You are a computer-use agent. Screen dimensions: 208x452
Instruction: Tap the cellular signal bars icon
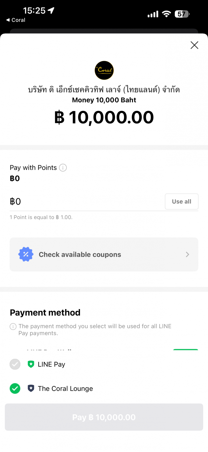point(153,14)
